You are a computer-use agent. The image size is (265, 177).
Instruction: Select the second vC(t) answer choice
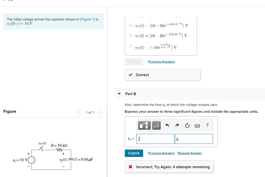[x=131, y=35]
